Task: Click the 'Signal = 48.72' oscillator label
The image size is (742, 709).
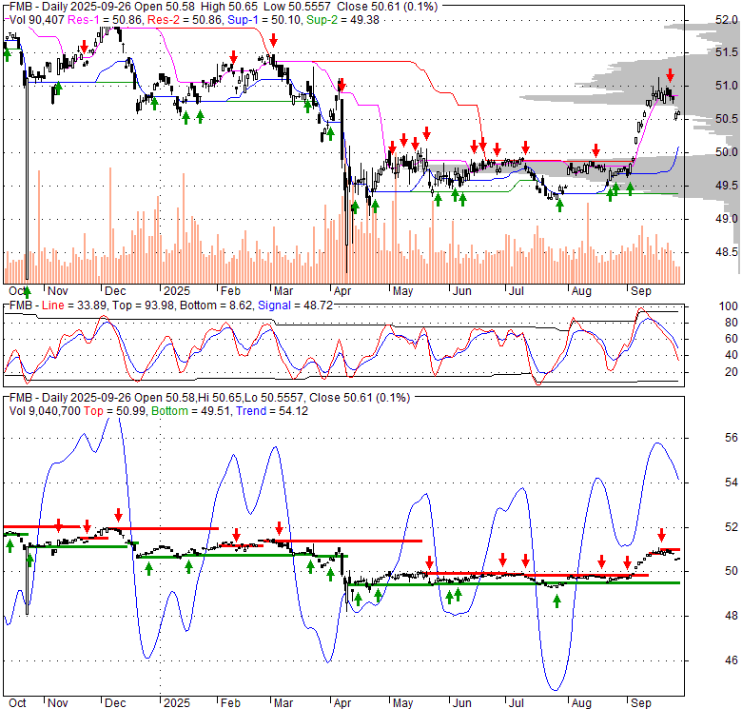Action: [295, 305]
